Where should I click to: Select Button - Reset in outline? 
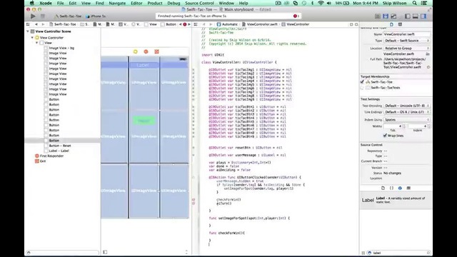click(60, 146)
